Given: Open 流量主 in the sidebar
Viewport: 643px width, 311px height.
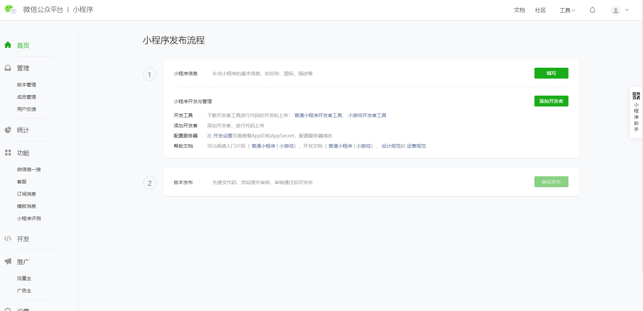Looking at the screenshot, I should (24, 278).
